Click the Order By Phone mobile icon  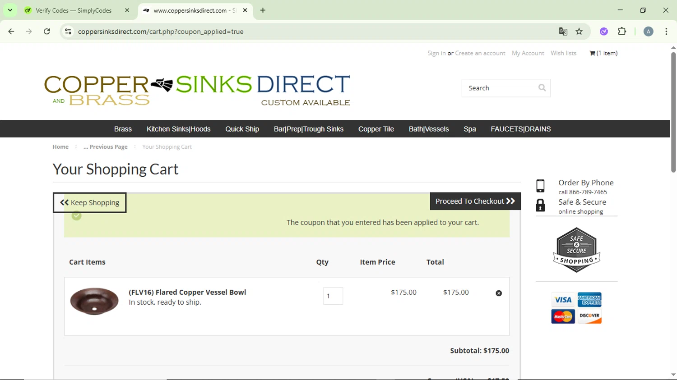(x=540, y=186)
